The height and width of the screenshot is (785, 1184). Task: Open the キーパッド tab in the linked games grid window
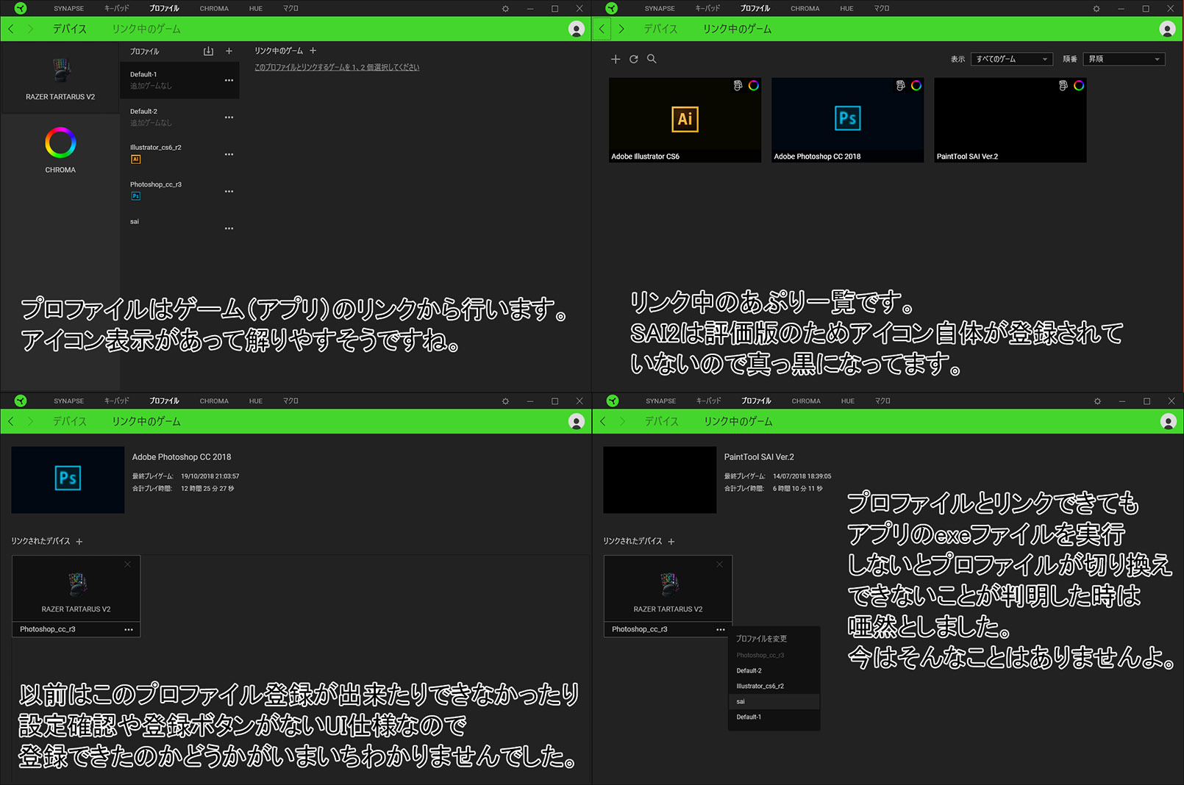(x=707, y=9)
